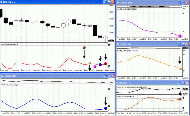
Task: Close the EURUSD,M15 chart window
Action: (x=112, y=76)
